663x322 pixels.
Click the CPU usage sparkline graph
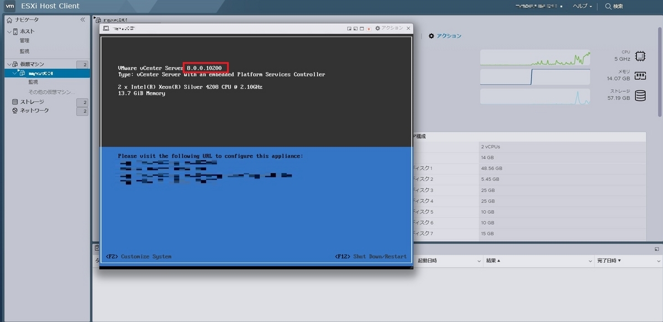tap(535, 57)
